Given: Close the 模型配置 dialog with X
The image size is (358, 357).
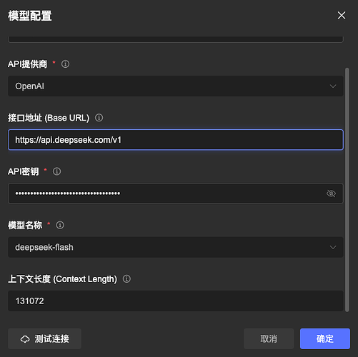Looking at the screenshot, I should point(342,16).
